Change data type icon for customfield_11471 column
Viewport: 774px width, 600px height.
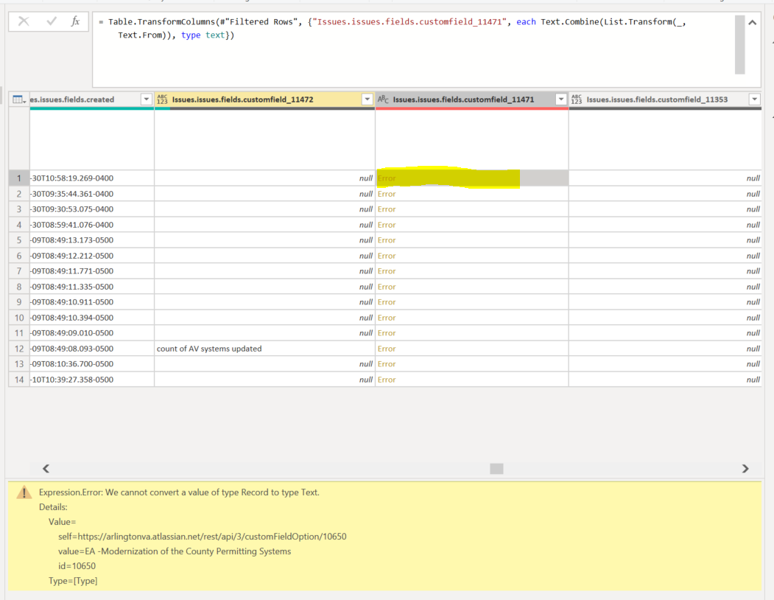(x=383, y=100)
